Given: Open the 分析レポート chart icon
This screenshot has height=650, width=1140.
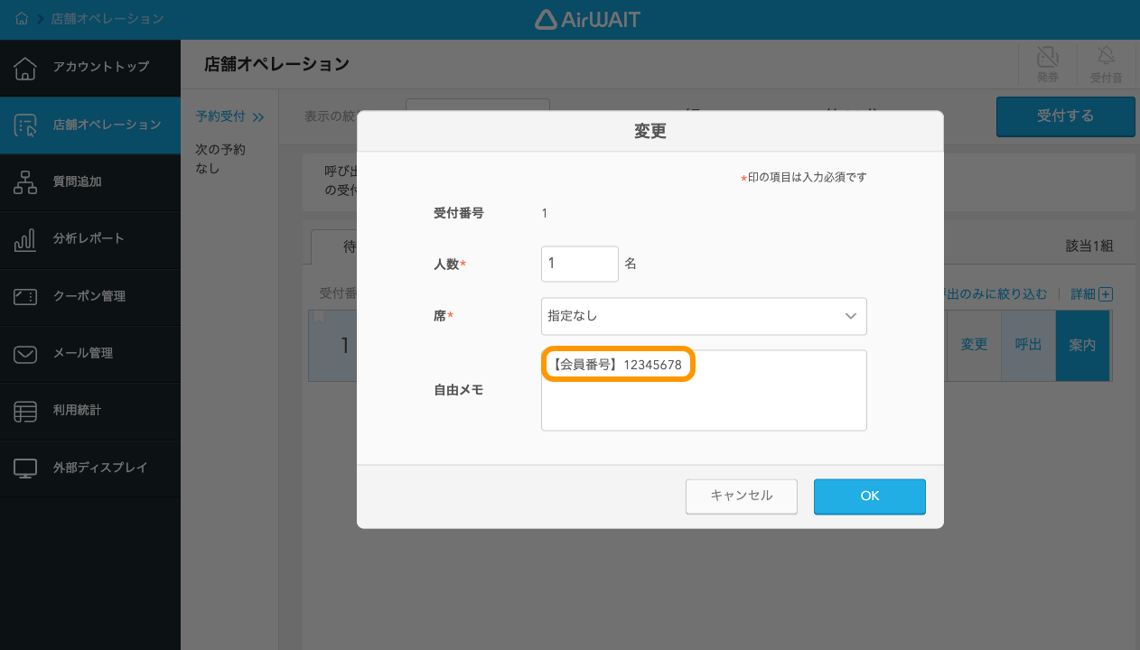Looking at the screenshot, I should click(24, 239).
